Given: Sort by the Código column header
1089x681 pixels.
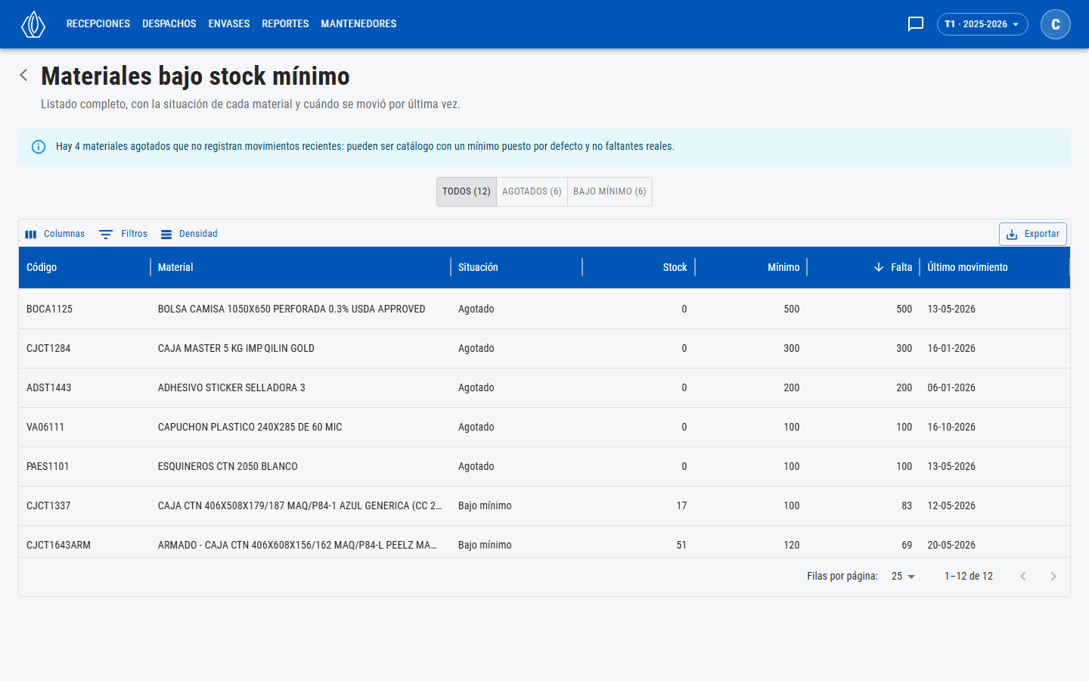Looking at the screenshot, I should [x=42, y=267].
